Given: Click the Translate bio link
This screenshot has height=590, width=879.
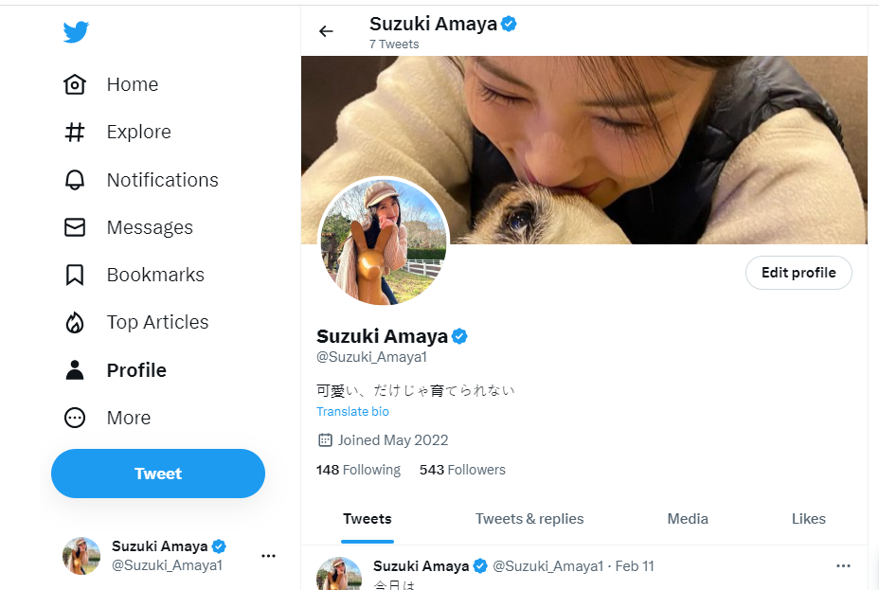Looking at the screenshot, I should point(352,412).
